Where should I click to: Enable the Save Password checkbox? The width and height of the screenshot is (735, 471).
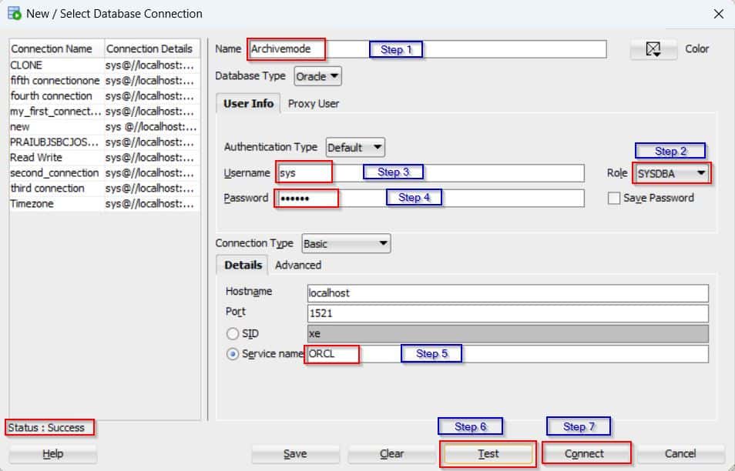[x=613, y=198]
